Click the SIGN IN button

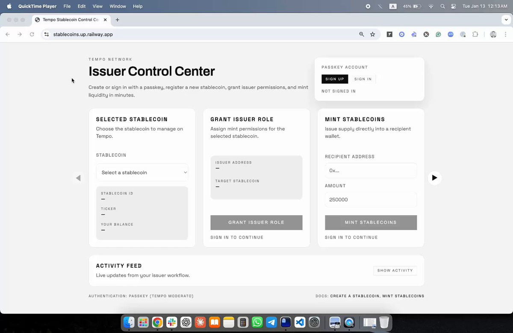[363, 79]
